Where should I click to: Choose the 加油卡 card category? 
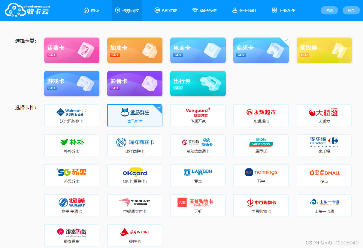pos(135,50)
